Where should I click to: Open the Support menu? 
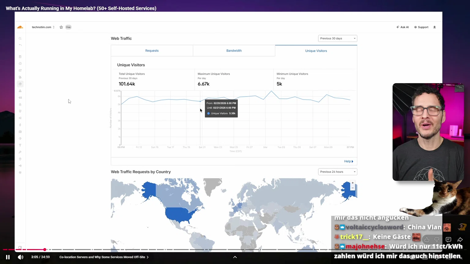click(421, 27)
